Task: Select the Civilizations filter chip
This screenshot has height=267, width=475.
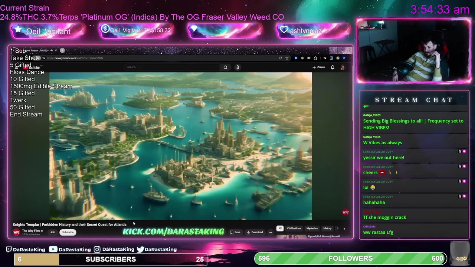Action: pyautogui.click(x=294, y=228)
